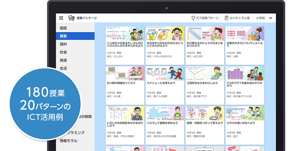Click the わり算の問題をつくろう lesson title
This screenshot has height=151, width=302.
coord(121,83)
